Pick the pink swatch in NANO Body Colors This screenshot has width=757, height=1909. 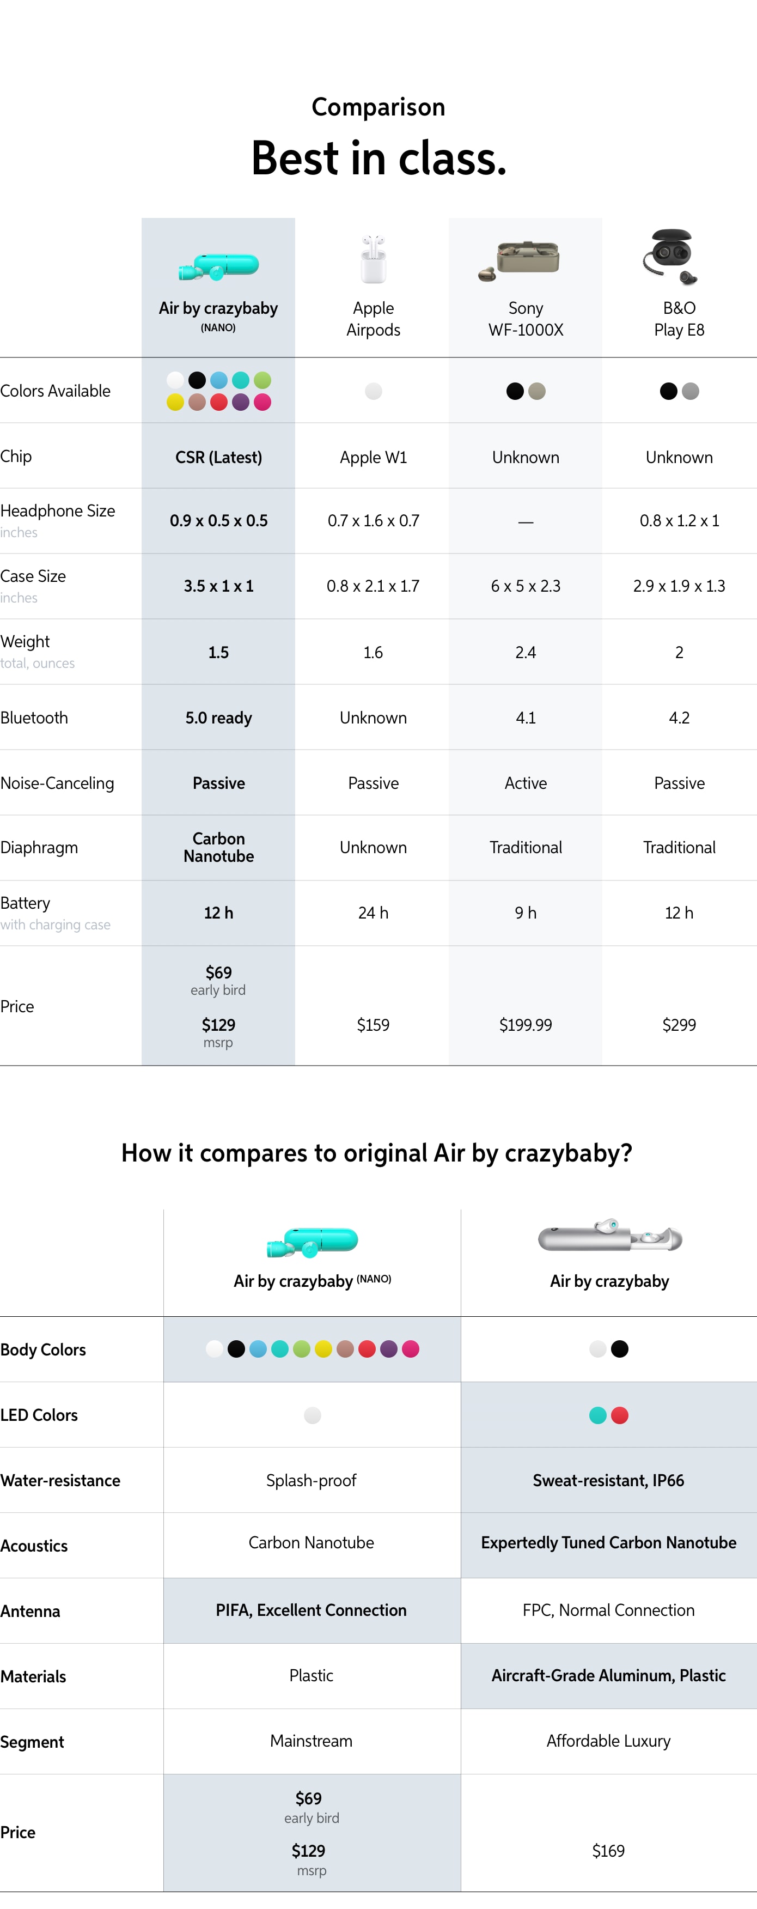(x=410, y=1349)
